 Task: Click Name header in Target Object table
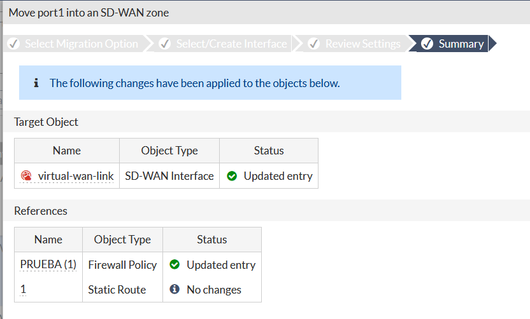point(67,151)
